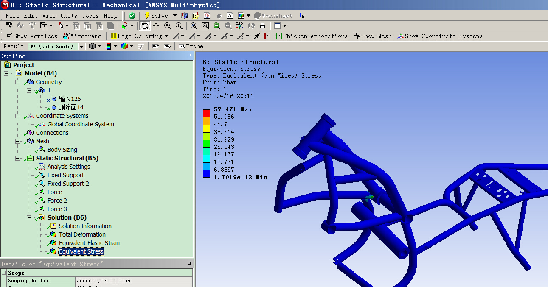Click the Solve lightning button

[156, 16]
